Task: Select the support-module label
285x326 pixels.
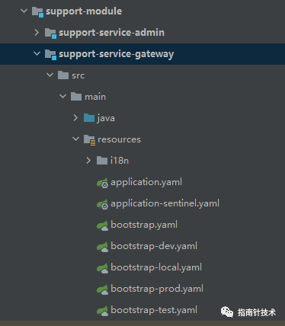Action: 84,11
